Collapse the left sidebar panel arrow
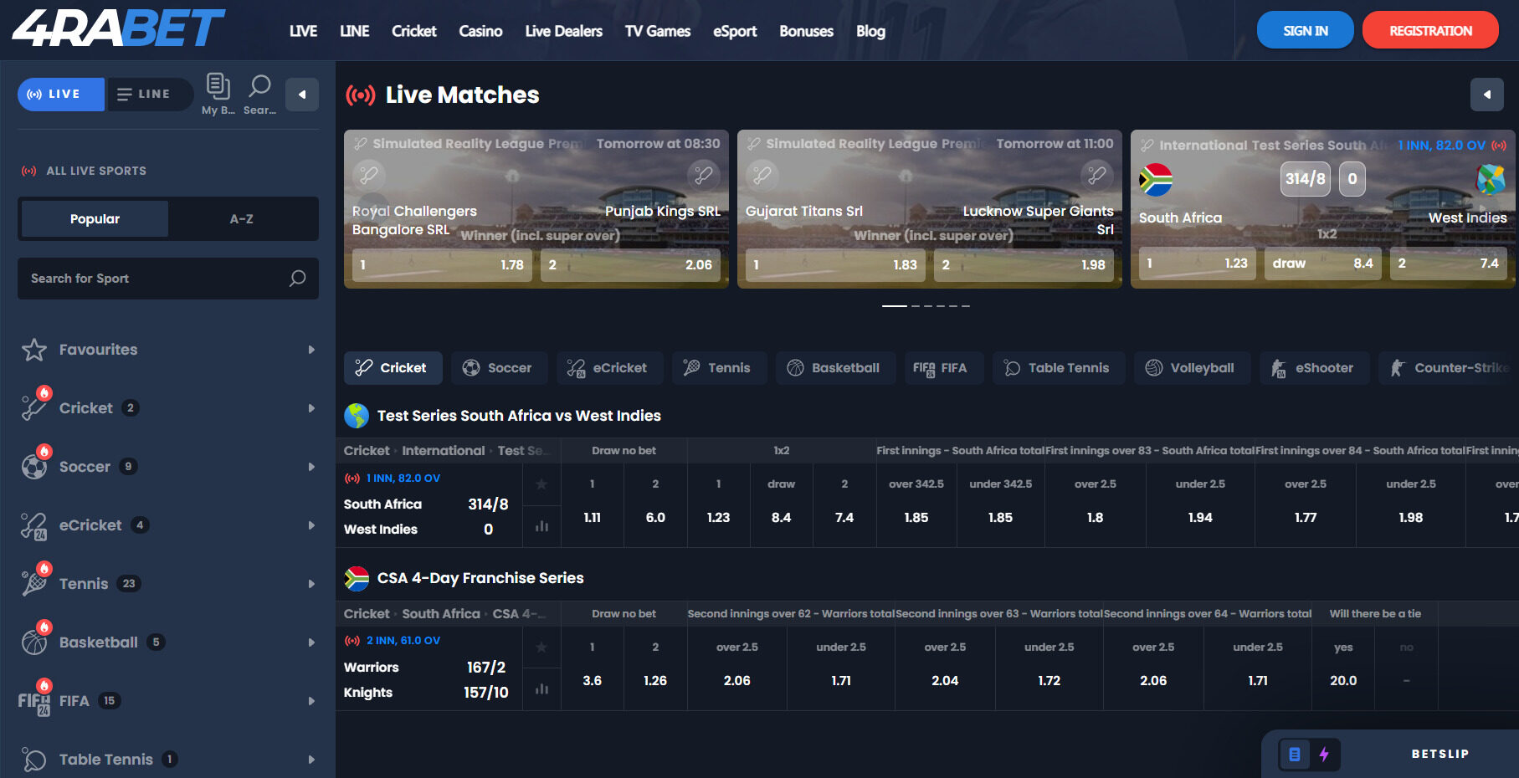The width and height of the screenshot is (1519, 778). click(x=302, y=95)
